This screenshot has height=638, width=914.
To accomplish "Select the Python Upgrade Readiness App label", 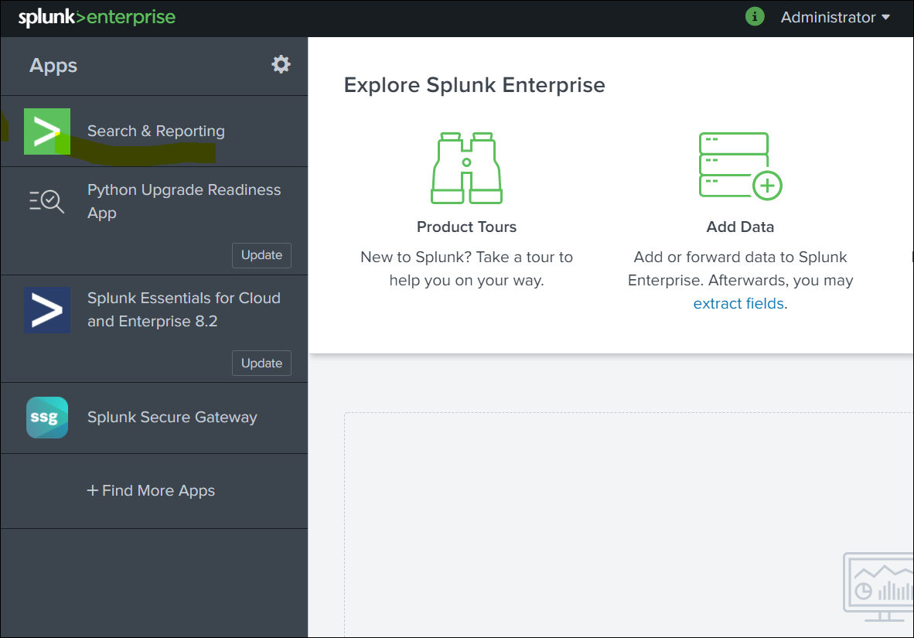I will (183, 201).
